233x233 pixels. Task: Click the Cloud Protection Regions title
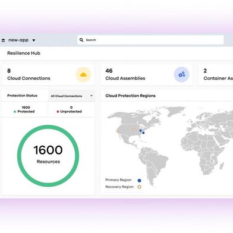[x=130, y=96]
